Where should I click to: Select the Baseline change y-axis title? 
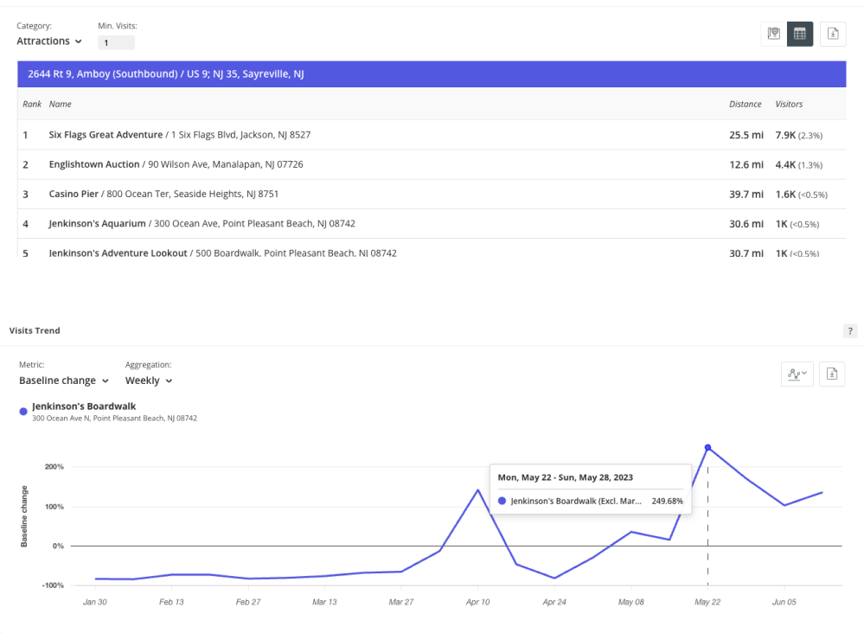point(23,516)
